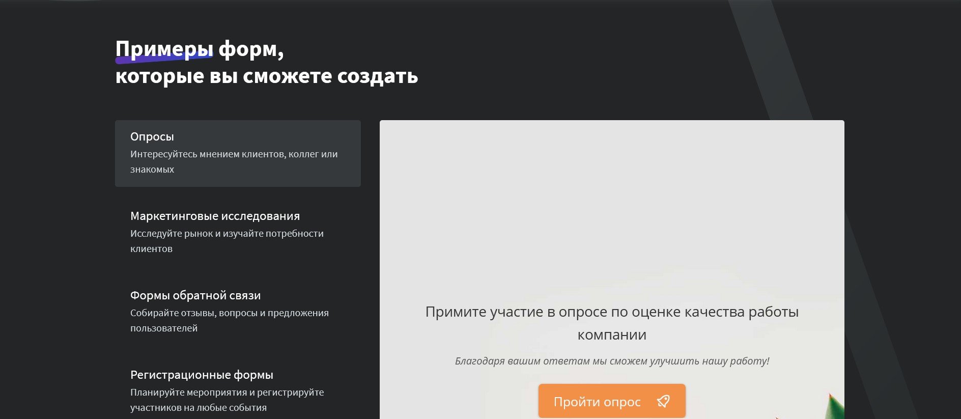Click the word "знакомых" in the Опросы description
Viewport: 961px width, 419px height.
[x=152, y=169]
